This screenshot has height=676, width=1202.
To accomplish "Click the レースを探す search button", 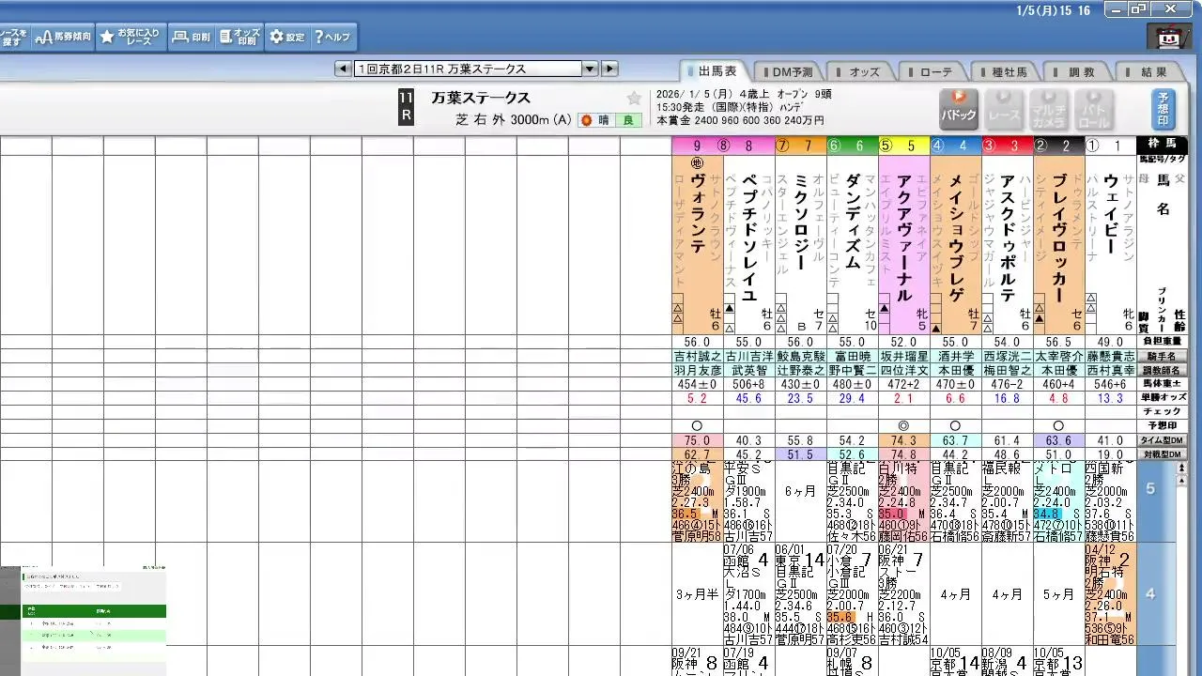I will [14, 37].
